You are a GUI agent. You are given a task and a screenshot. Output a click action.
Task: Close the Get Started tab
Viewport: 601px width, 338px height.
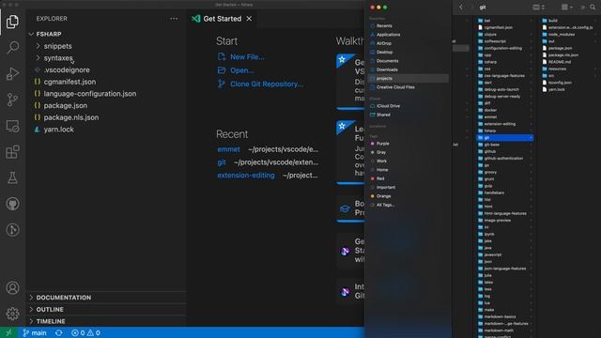coord(249,19)
